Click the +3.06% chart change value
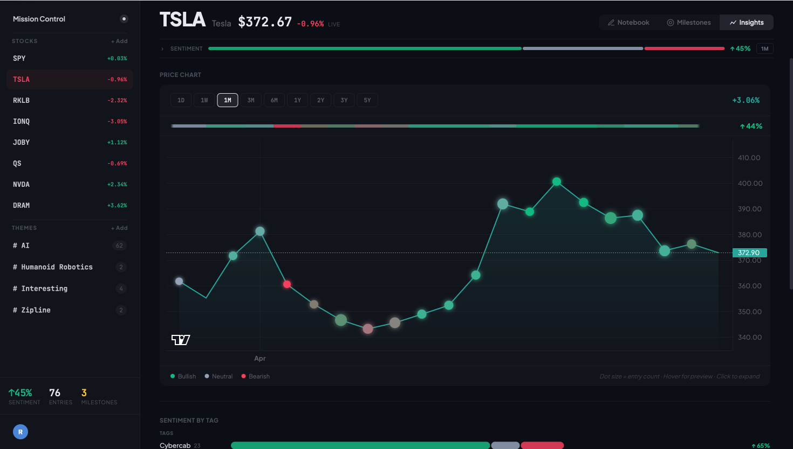 click(x=746, y=100)
